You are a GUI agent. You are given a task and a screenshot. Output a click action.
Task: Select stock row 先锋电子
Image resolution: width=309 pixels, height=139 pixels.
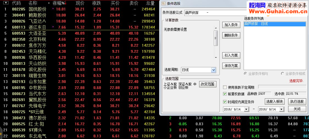[x=79, y=106]
